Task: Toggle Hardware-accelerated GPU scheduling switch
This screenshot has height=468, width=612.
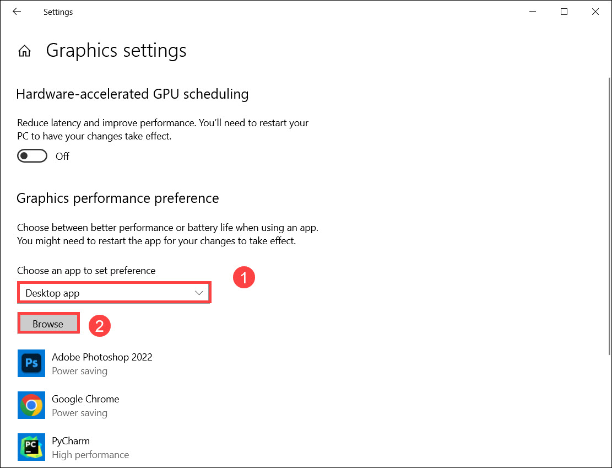Action: click(x=32, y=156)
